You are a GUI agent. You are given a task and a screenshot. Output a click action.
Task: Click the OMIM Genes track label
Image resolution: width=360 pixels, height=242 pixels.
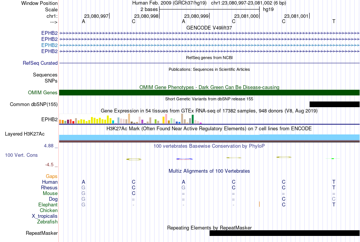coord(43,92)
